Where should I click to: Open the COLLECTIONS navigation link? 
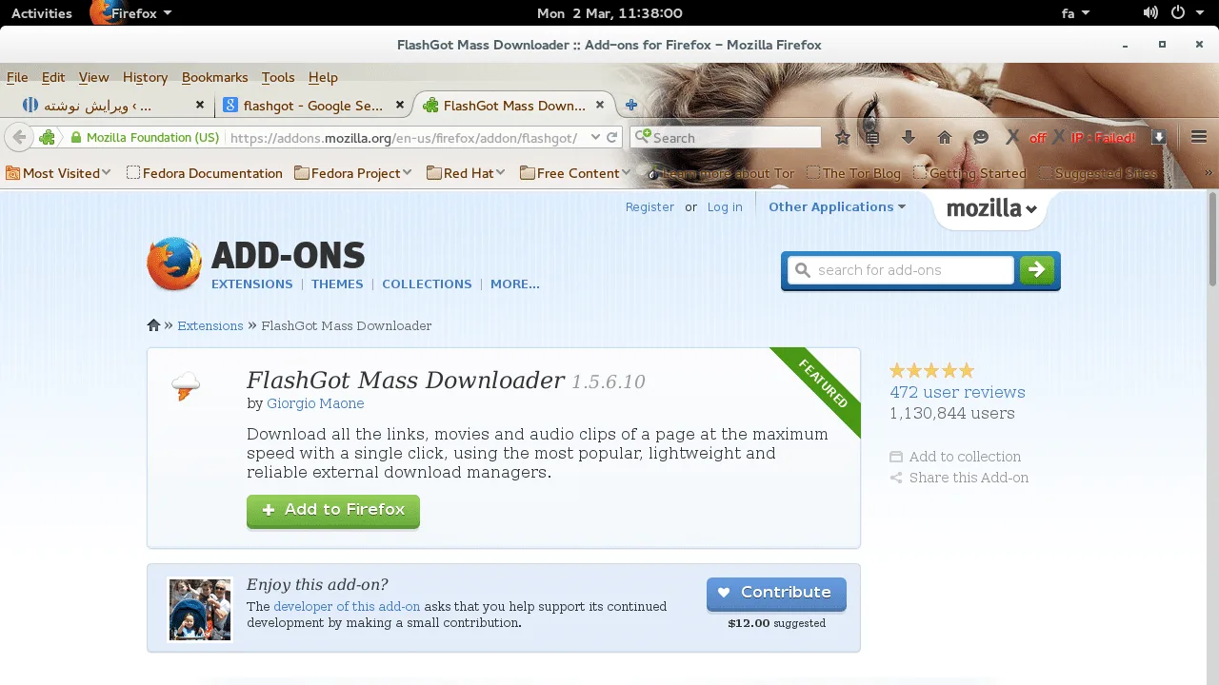pyautogui.click(x=427, y=284)
